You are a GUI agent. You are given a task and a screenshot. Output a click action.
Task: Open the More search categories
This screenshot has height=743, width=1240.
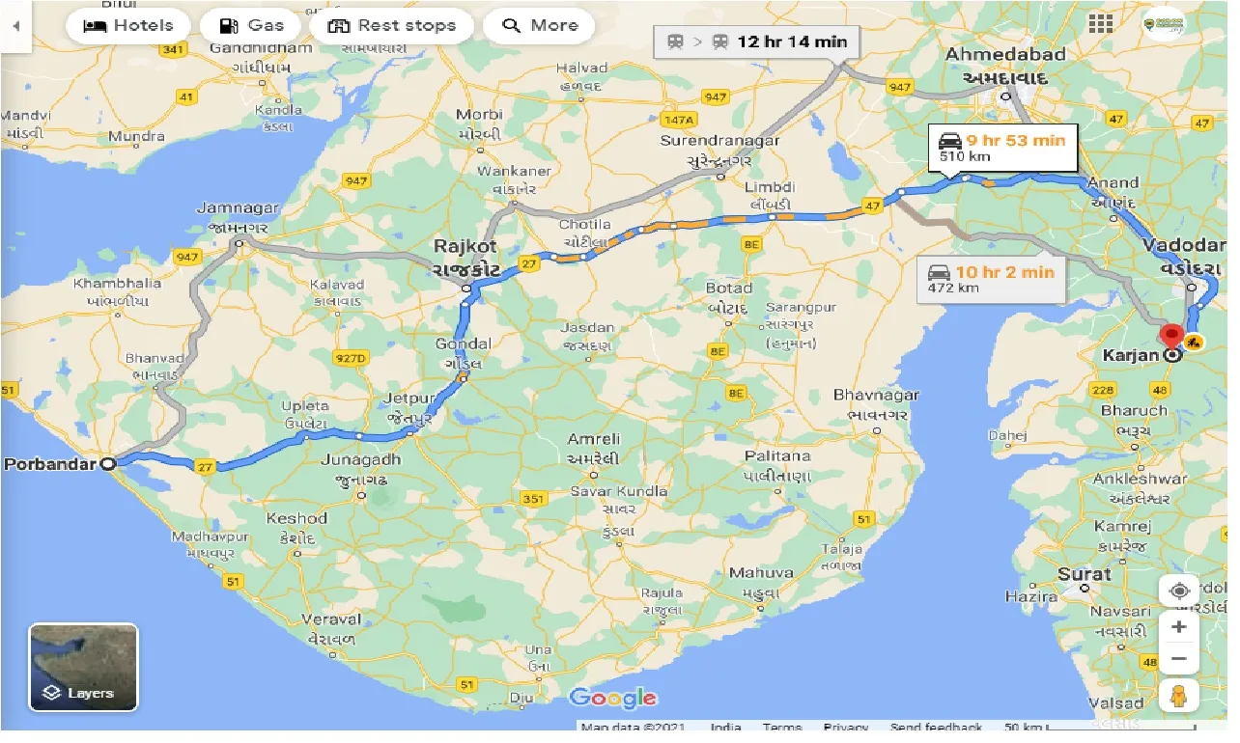tap(538, 25)
